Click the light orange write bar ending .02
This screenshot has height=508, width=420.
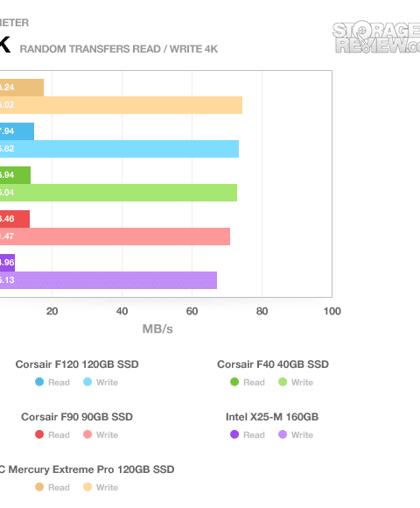121,105
